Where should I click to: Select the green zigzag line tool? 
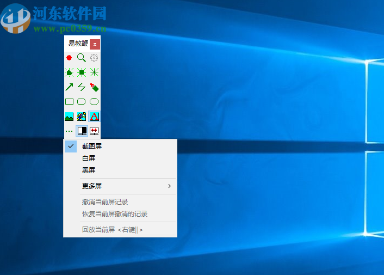point(82,87)
